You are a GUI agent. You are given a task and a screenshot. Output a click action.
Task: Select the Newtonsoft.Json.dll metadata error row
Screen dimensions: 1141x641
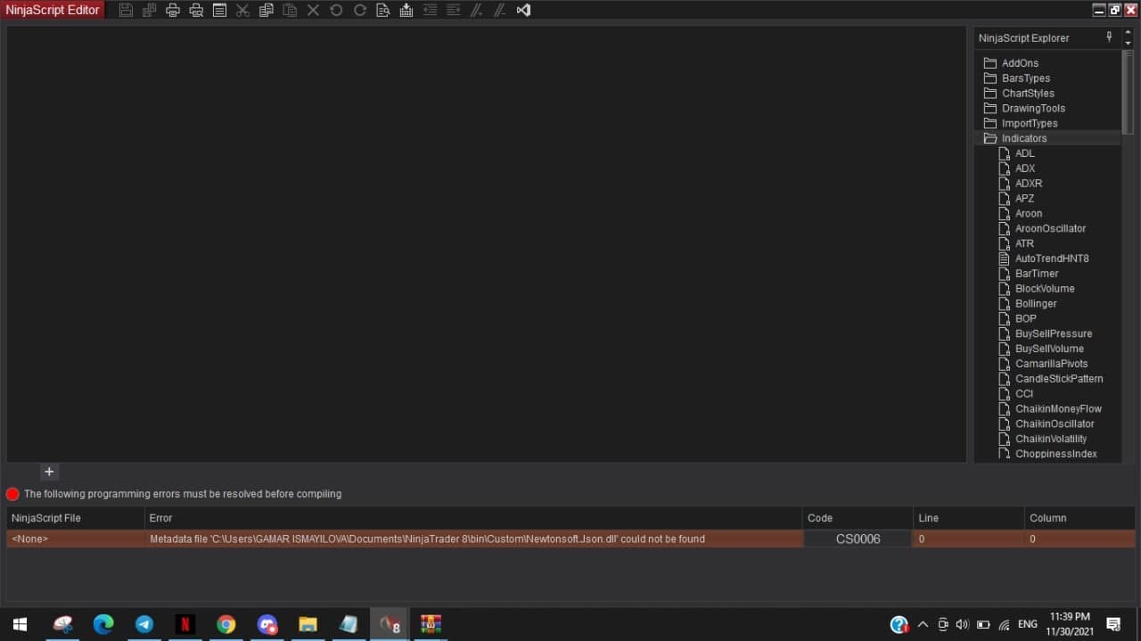pyautogui.click(x=570, y=538)
